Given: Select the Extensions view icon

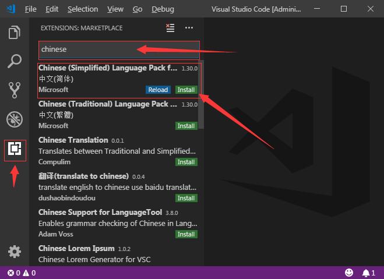Looking at the screenshot, I should coord(15,149).
